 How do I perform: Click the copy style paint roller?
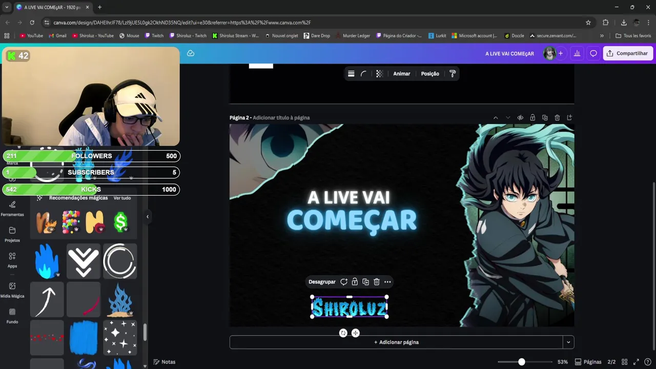tap(453, 74)
